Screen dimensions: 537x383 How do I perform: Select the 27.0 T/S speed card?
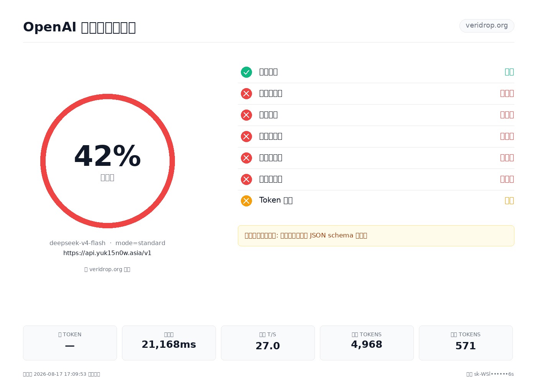[x=268, y=343]
